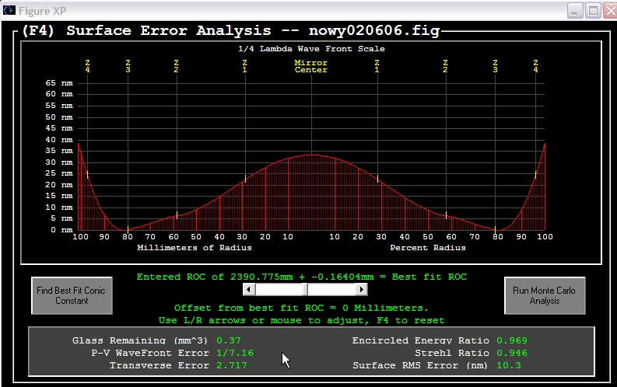Click the 40 nm axis label
This screenshot has height=387, width=617.
tap(59, 139)
